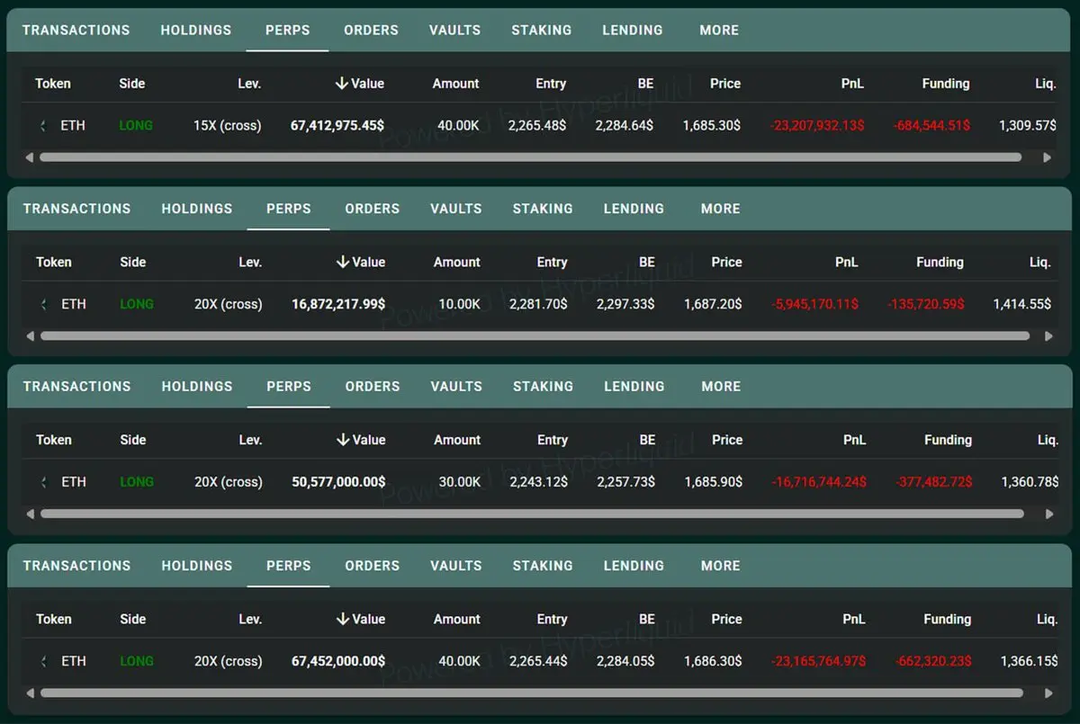Image resolution: width=1080 pixels, height=724 pixels.
Task: Click the horizontal scrollbar under the 16,872,217.99$ row
Action: (535, 335)
